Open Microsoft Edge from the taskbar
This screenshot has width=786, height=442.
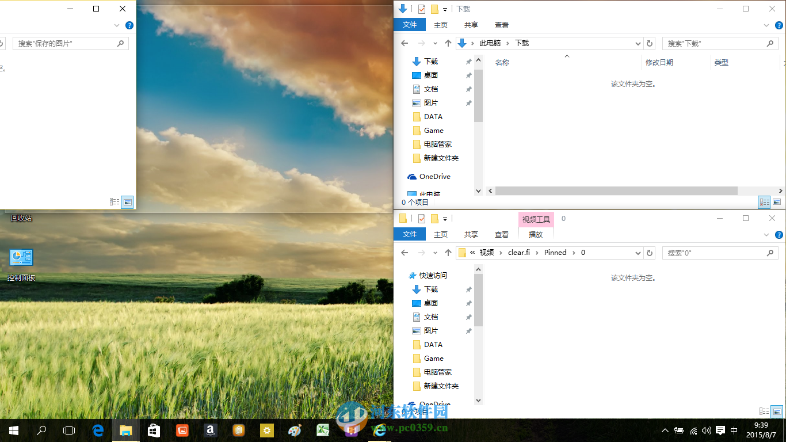click(98, 430)
